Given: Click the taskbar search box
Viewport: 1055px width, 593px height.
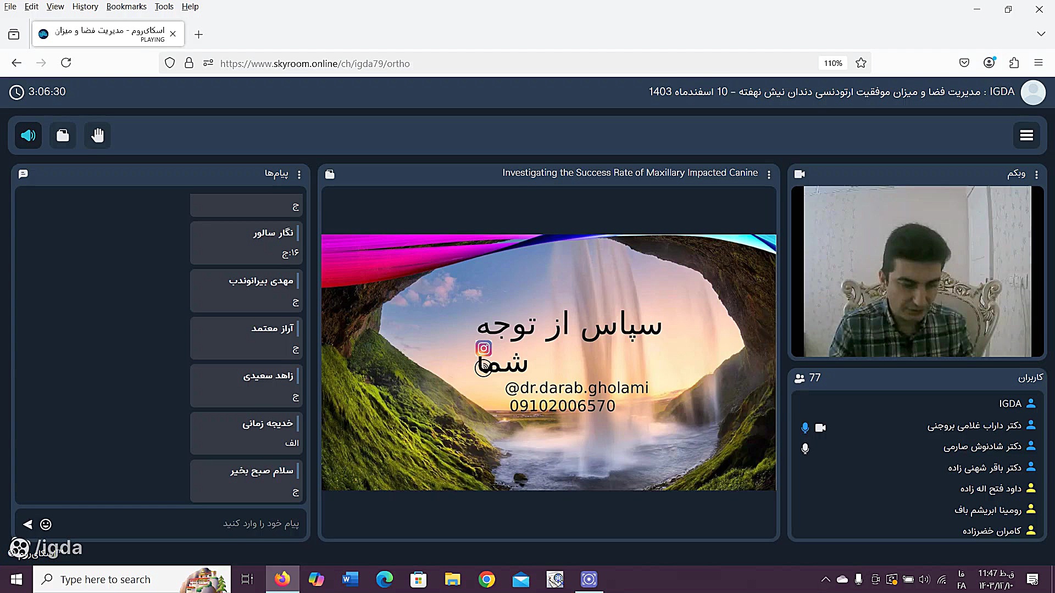Looking at the screenshot, I should click(132, 579).
